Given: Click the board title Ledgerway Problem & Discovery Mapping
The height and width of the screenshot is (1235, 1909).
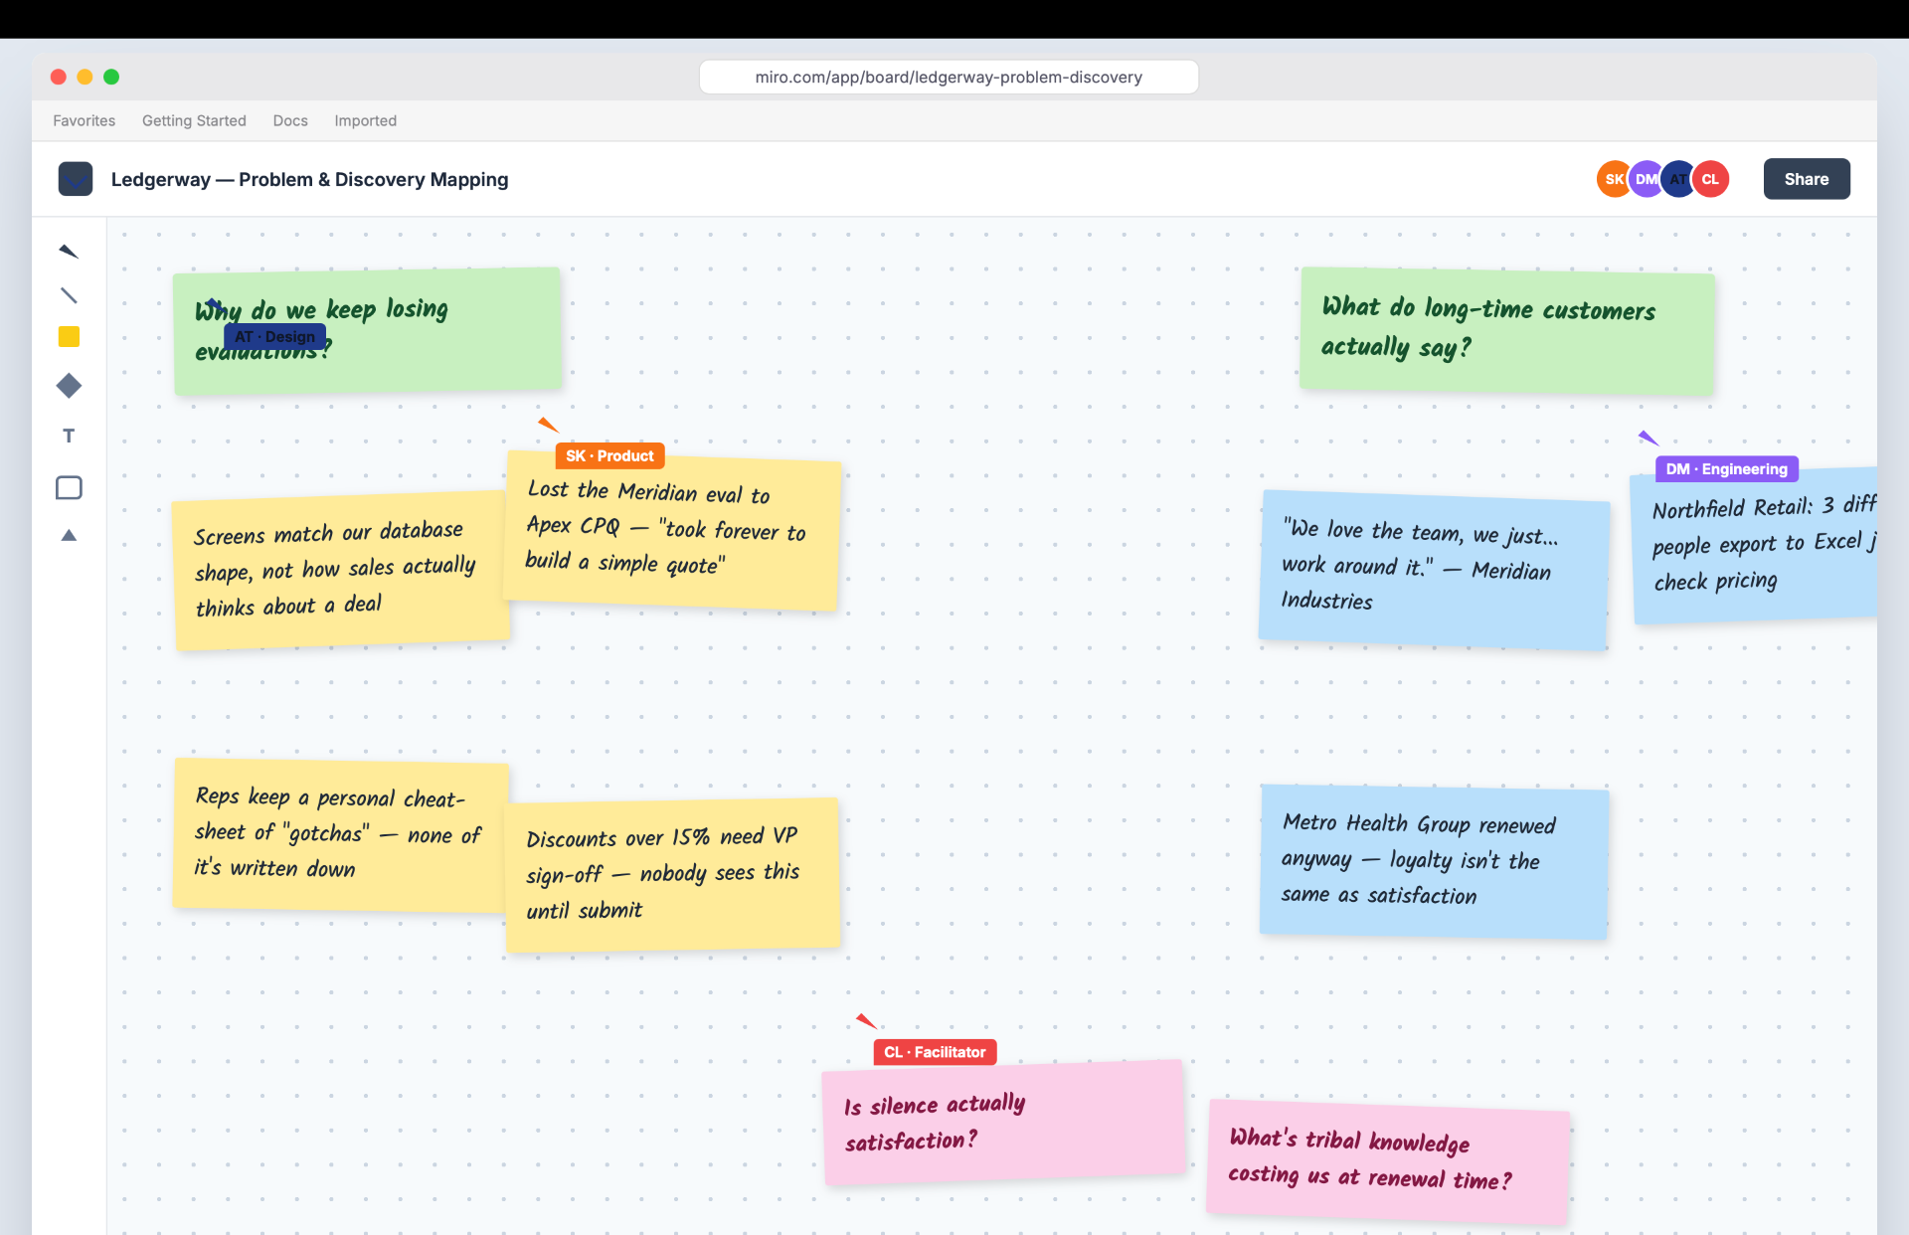Looking at the screenshot, I should pos(309,179).
